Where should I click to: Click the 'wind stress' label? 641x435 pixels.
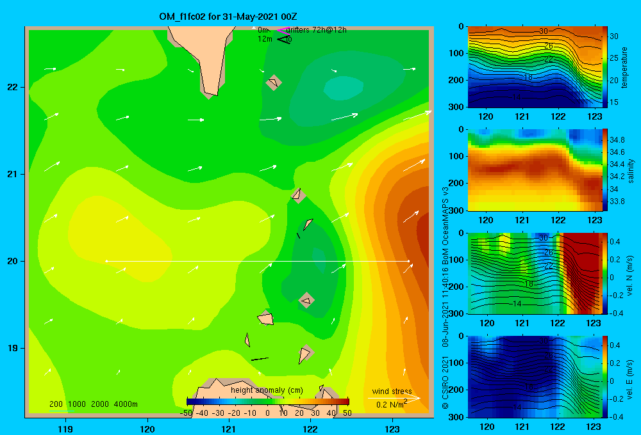coord(392,391)
